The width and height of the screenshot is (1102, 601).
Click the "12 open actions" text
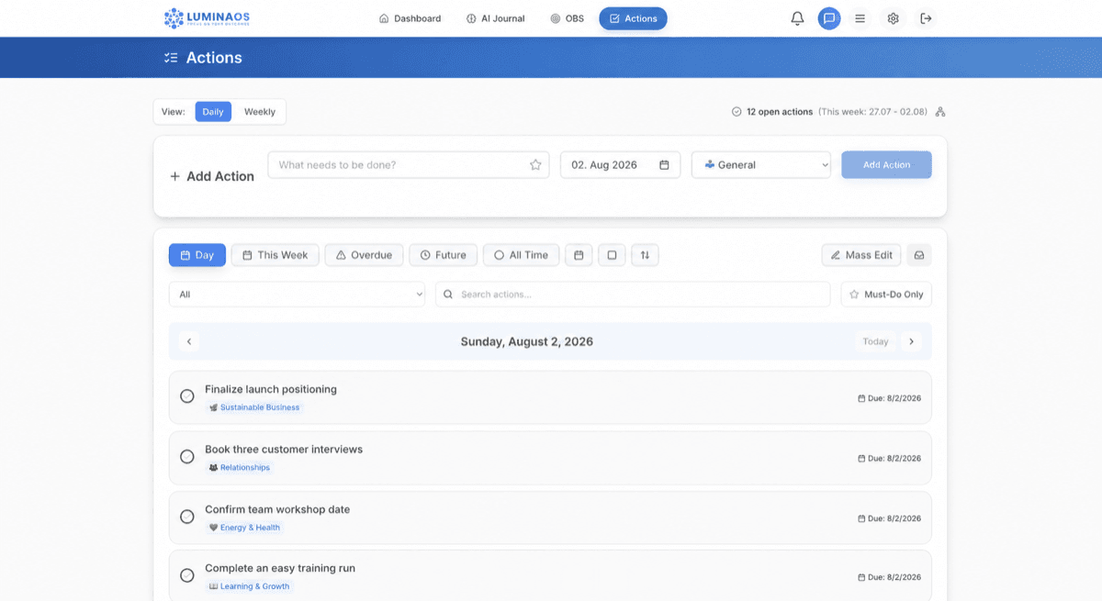pyautogui.click(x=780, y=112)
